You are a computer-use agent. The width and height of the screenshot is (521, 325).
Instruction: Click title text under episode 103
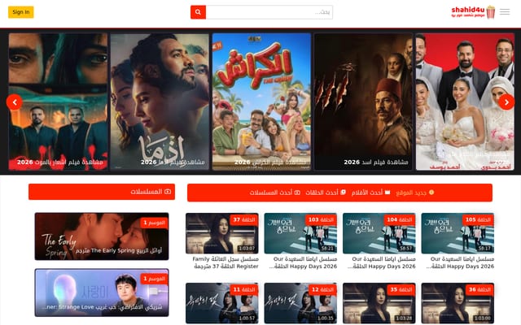[304, 262]
